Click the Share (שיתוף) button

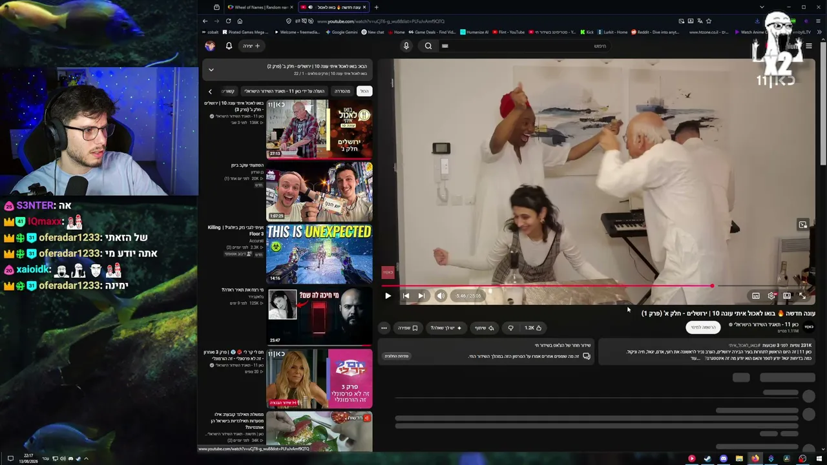(x=485, y=328)
